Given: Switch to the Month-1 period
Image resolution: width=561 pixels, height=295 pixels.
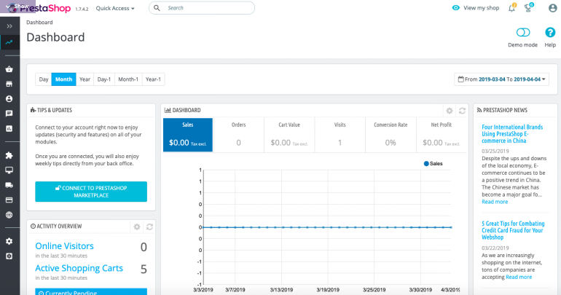Looking at the screenshot, I should tap(128, 79).
